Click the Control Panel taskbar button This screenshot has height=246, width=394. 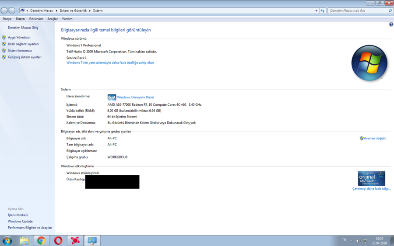tap(92, 241)
